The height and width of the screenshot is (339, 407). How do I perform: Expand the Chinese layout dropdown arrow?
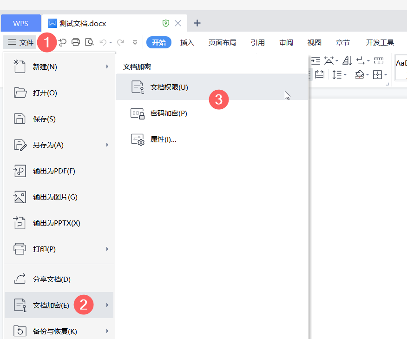[x=337, y=61]
